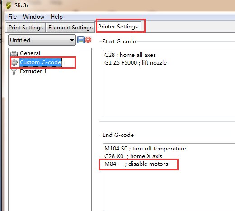Open the Window menu
This screenshot has width=235, height=211.
33,17
